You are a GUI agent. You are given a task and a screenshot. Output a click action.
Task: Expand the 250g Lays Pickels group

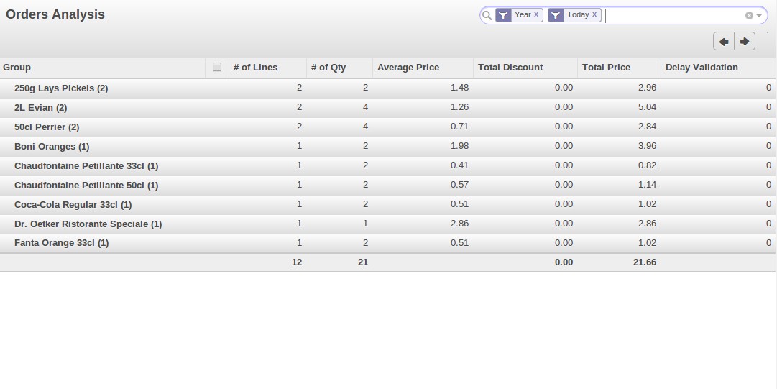pos(61,88)
